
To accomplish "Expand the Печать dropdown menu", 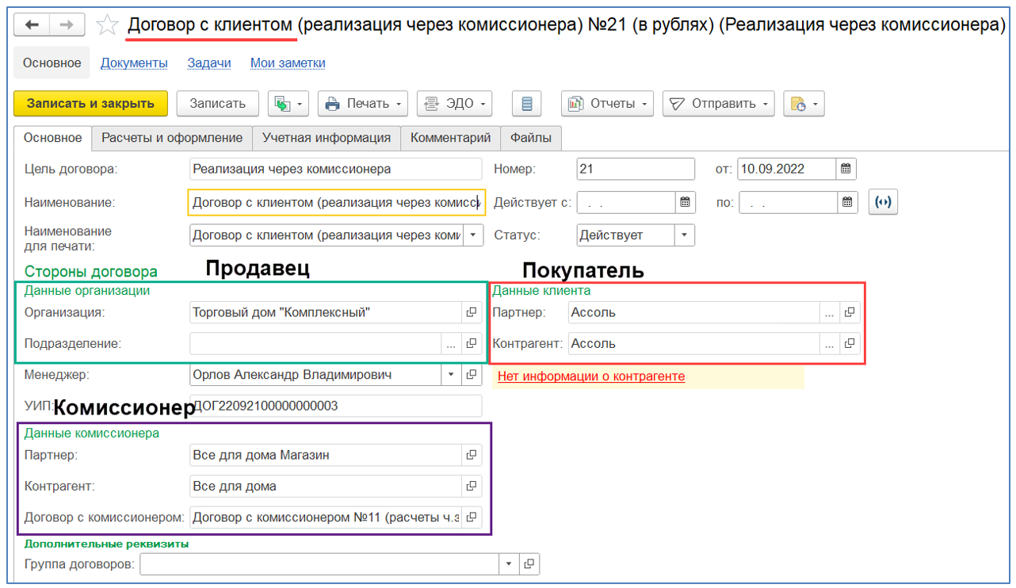I will pyautogui.click(x=363, y=104).
